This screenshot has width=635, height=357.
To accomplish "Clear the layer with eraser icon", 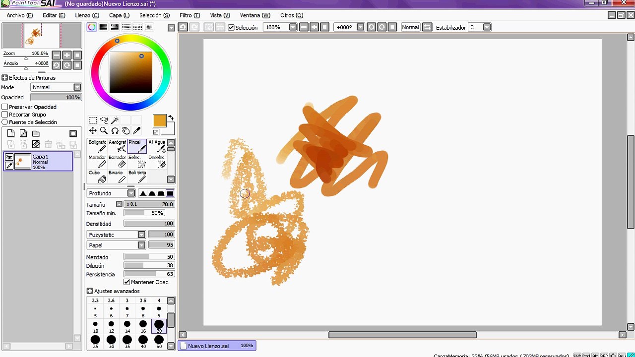I will (36, 144).
